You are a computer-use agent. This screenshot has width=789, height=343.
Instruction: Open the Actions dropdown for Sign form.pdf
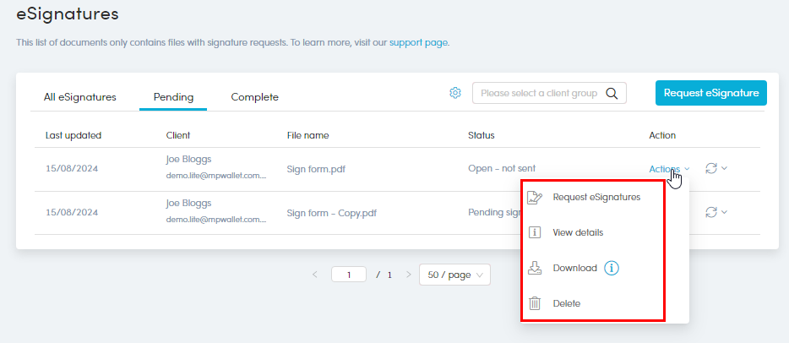[668, 169]
